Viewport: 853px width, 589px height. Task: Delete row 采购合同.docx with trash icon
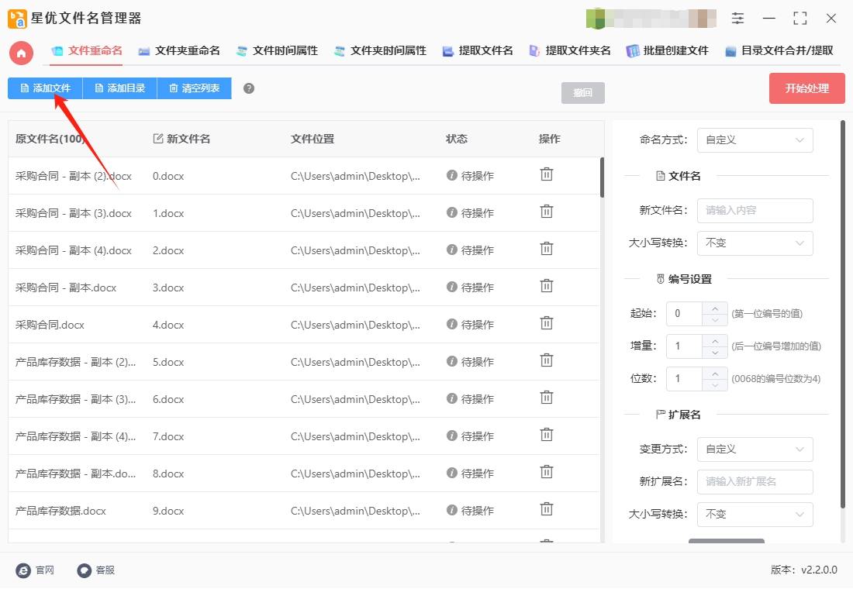[546, 324]
